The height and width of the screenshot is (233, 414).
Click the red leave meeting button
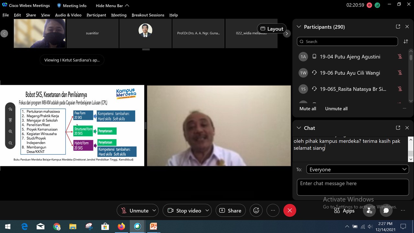(x=289, y=211)
